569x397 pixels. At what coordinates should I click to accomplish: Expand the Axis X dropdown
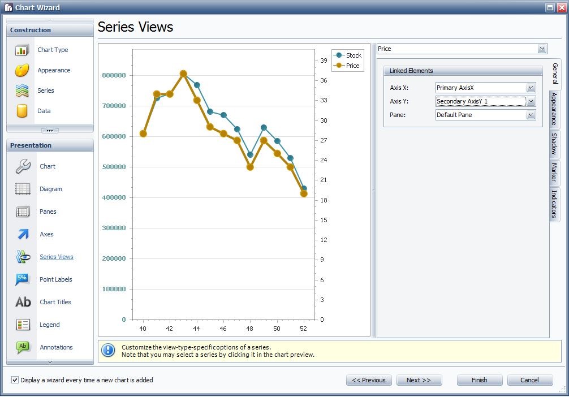click(531, 88)
